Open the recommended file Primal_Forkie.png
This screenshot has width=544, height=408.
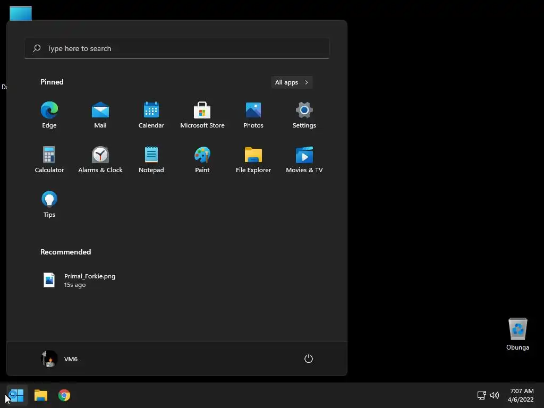(80, 280)
